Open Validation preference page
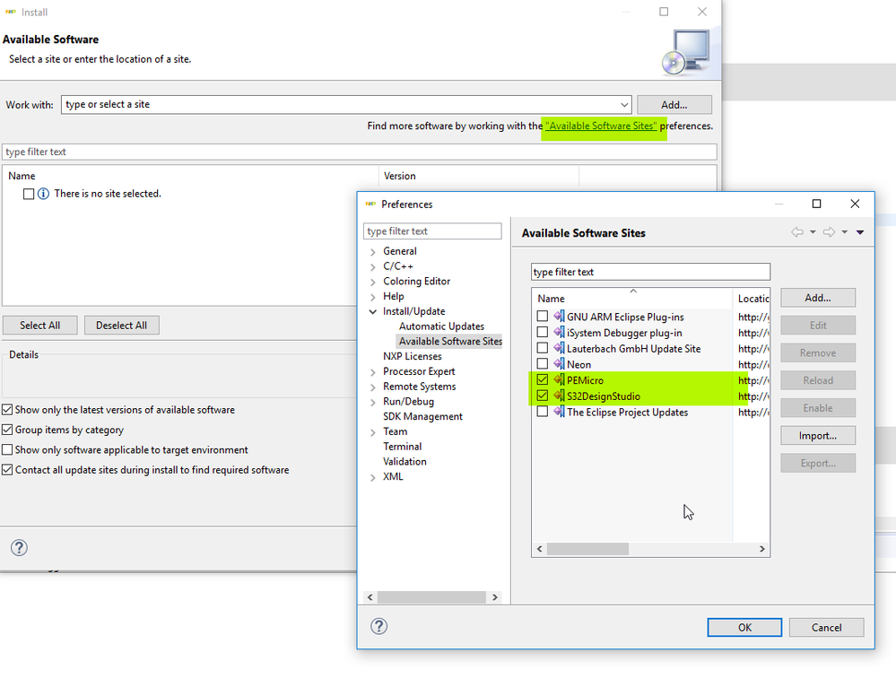This screenshot has width=896, height=687. point(405,461)
